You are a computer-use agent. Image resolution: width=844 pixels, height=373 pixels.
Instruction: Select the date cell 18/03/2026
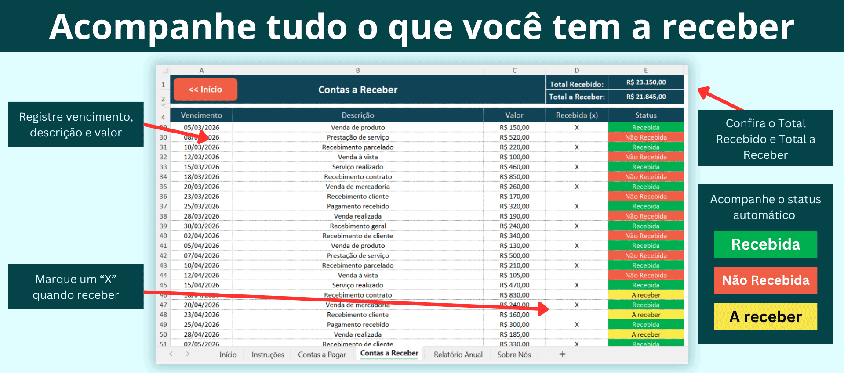point(201,176)
